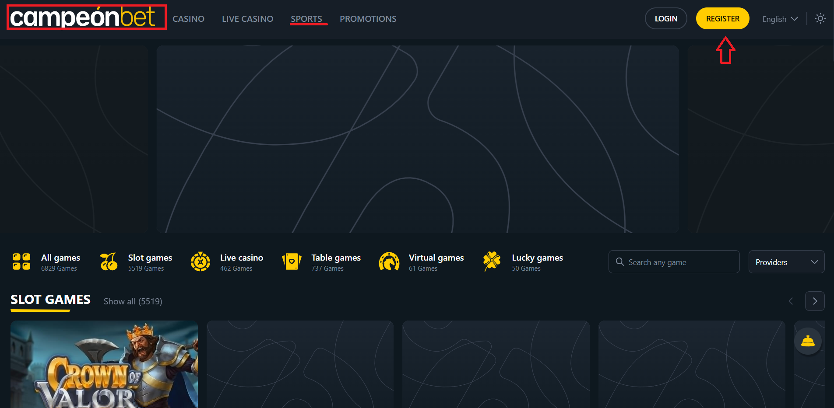
Task: Click 50 Games count text
Action: pos(526,269)
